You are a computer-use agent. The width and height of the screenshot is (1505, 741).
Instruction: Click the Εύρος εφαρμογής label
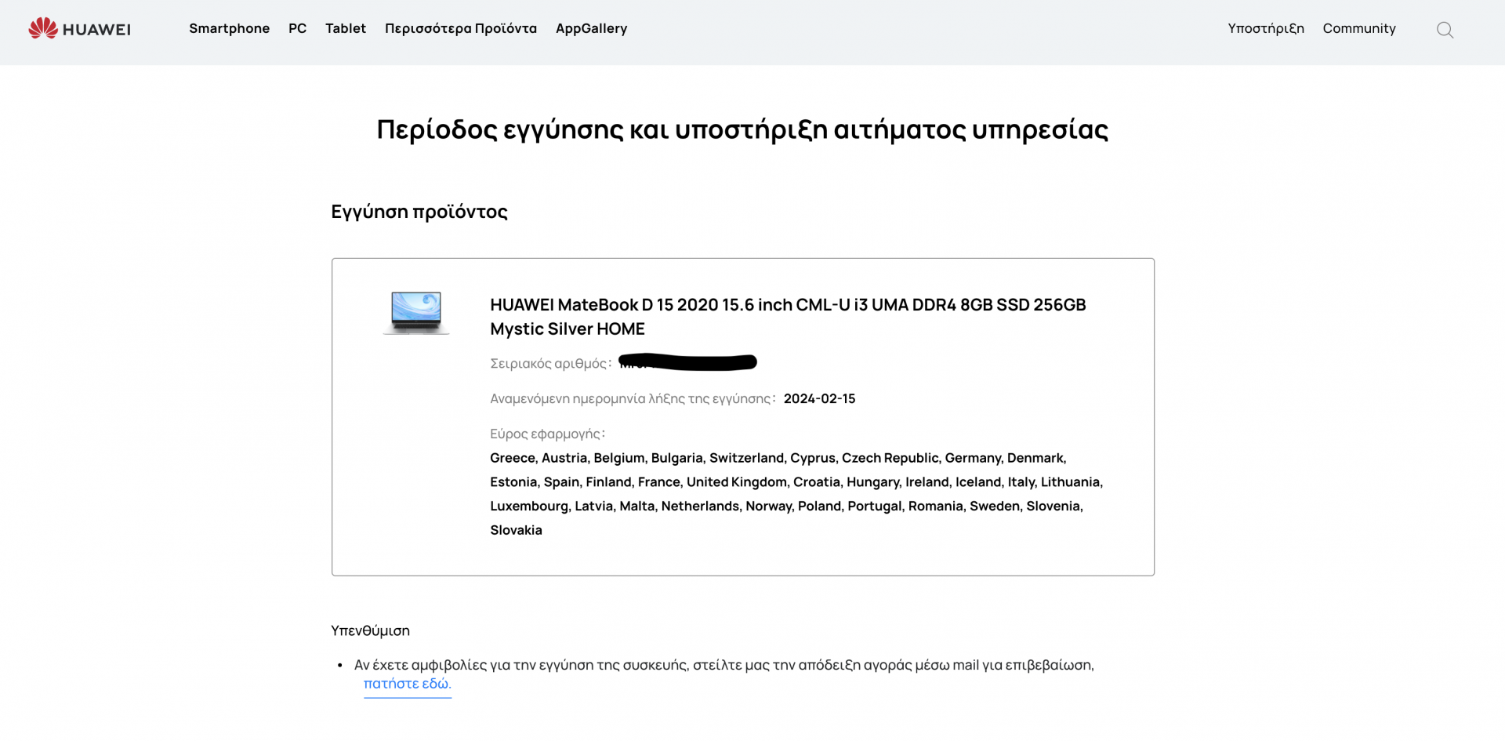(548, 434)
